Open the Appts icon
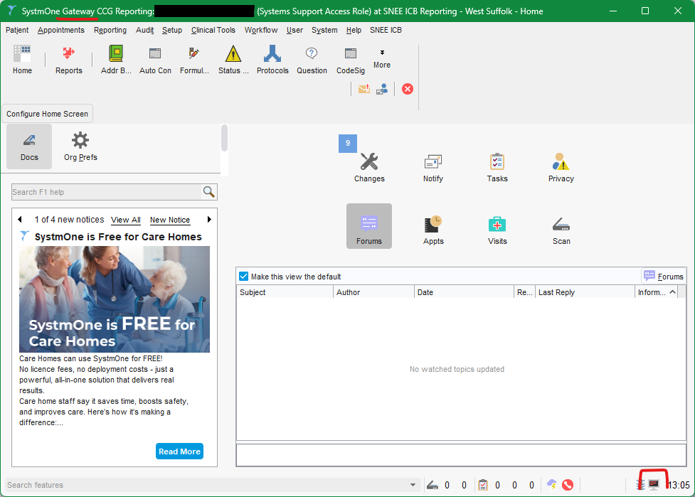The height and width of the screenshot is (497, 695). (433, 230)
